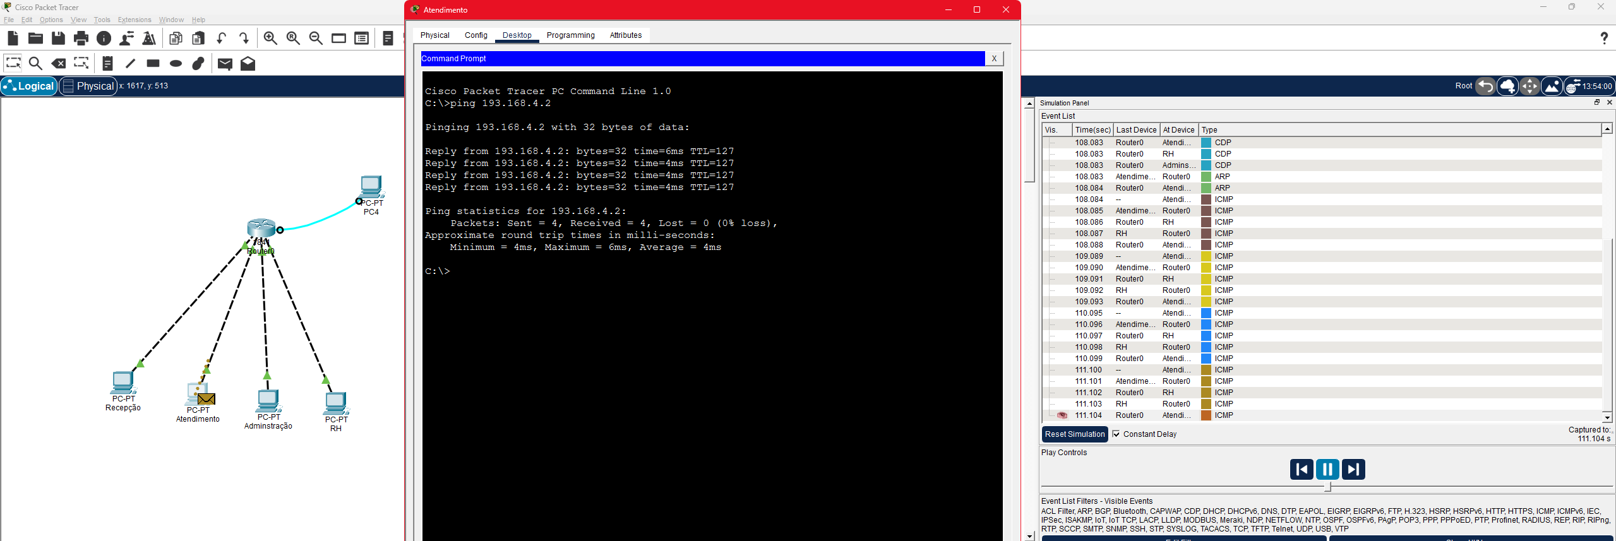The height and width of the screenshot is (541, 1616).
Task: Select the Recepção PC on the canvas
Action: [123, 383]
